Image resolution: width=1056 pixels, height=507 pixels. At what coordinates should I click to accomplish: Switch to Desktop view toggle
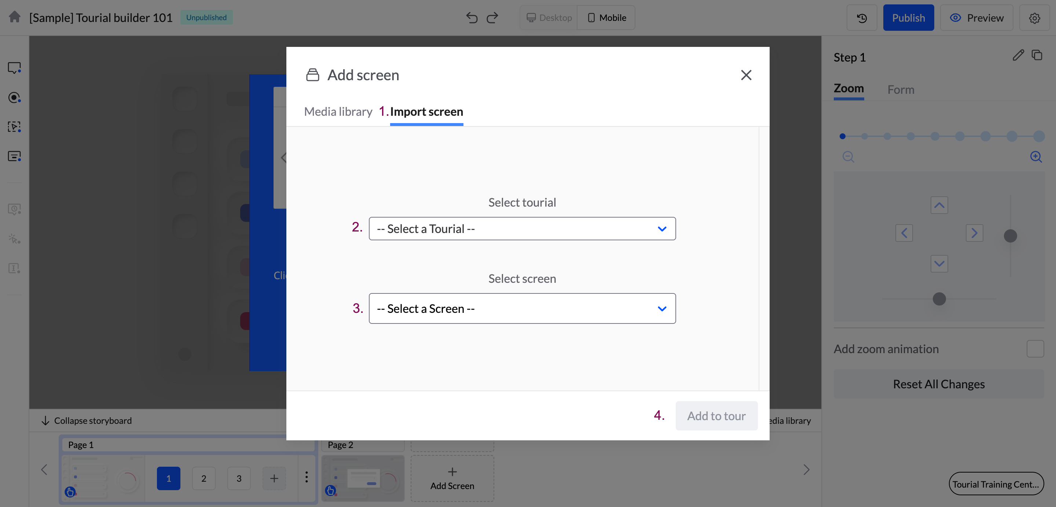tap(549, 18)
